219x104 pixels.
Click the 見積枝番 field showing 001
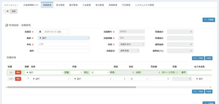point(131,38)
